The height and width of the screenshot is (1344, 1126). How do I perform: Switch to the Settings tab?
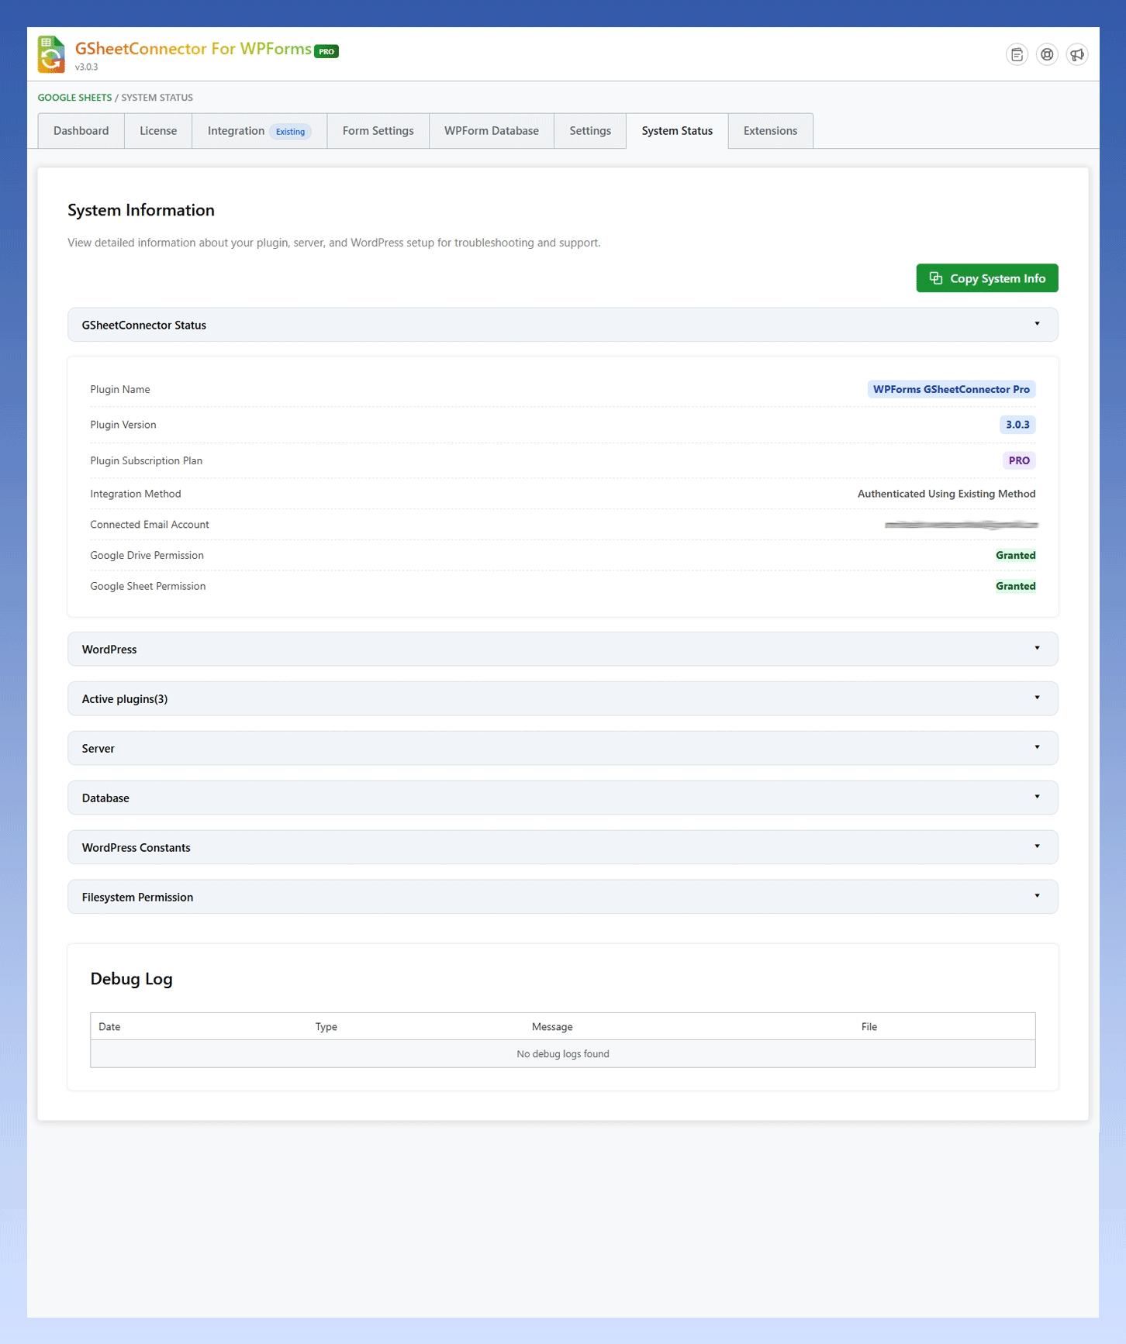[x=590, y=131]
